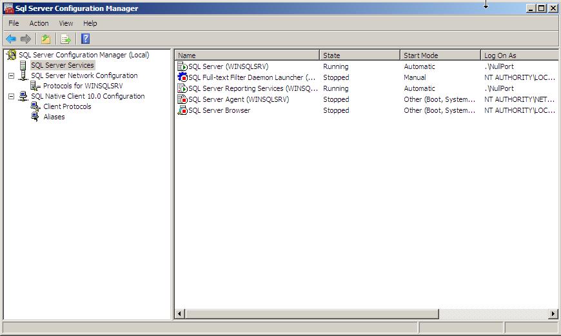Click the stopped SQL Server Agent icon

pyautogui.click(x=182, y=99)
